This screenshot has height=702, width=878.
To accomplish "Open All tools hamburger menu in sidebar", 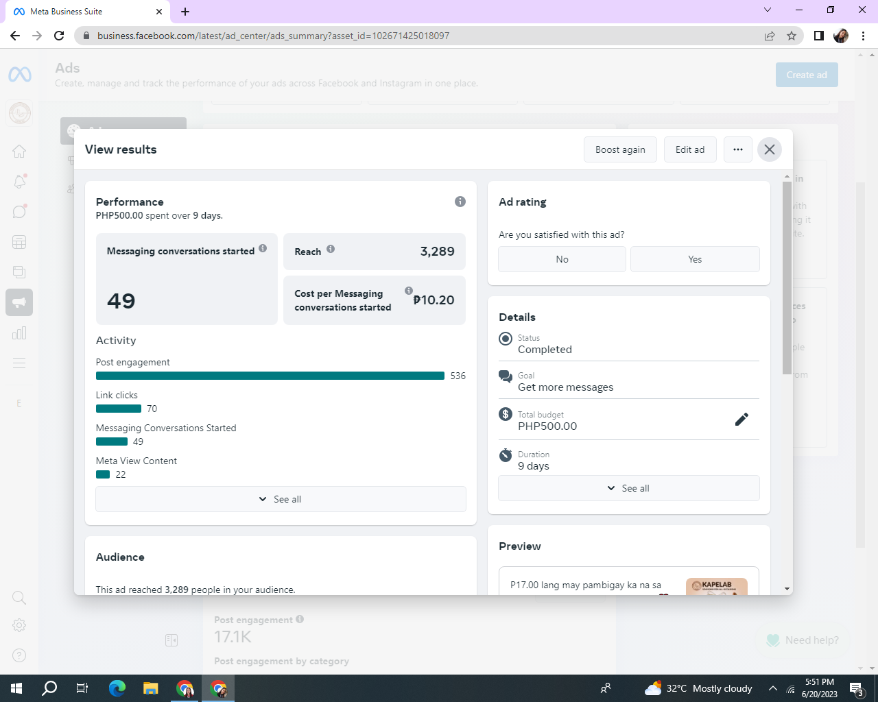I will pos(19,363).
